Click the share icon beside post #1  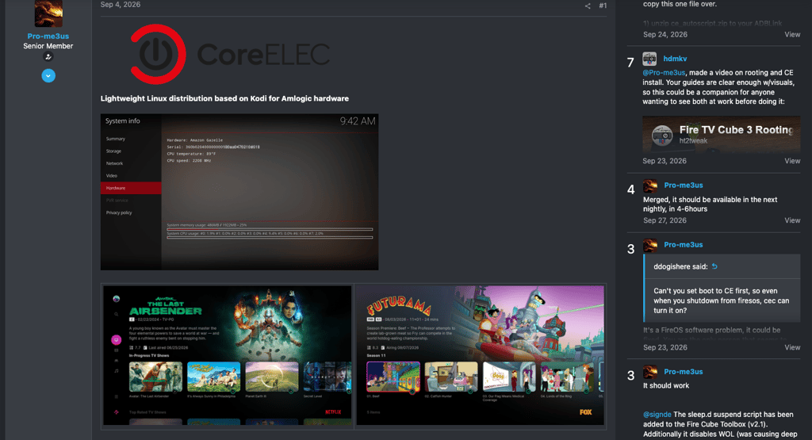tap(588, 6)
